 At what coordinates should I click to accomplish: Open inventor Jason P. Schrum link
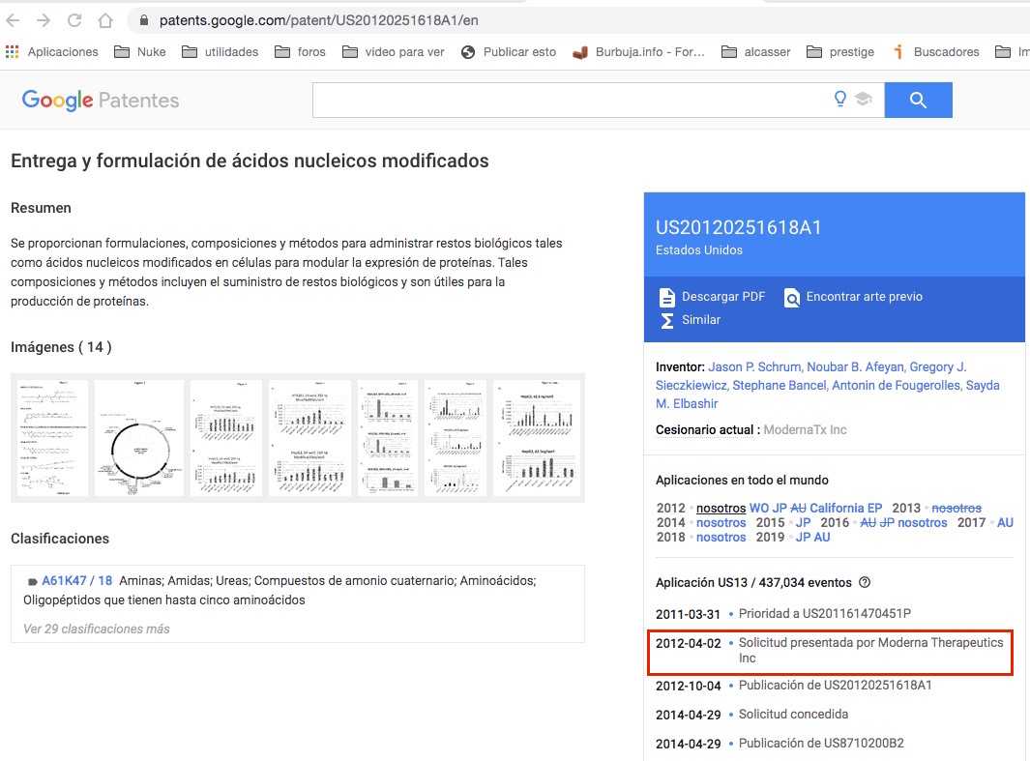tap(754, 366)
